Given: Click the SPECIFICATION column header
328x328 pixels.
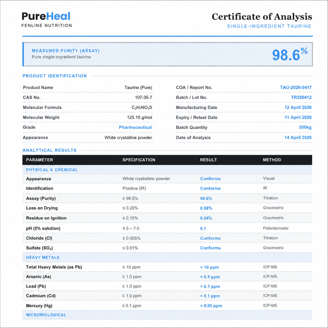Looking at the screenshot, I should [139, 160].
